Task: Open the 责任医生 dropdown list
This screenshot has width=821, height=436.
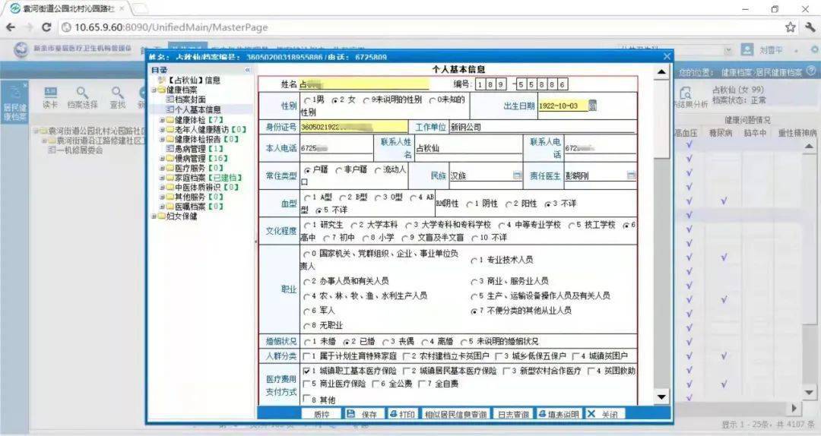Action: click(632, 175)
